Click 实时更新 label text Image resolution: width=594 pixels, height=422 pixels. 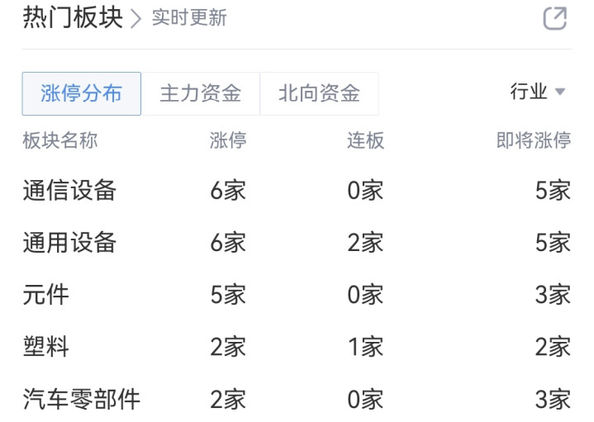point(189,18)
